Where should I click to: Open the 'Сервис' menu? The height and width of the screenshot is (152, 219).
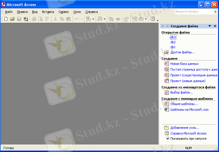[x=64, y=12]
